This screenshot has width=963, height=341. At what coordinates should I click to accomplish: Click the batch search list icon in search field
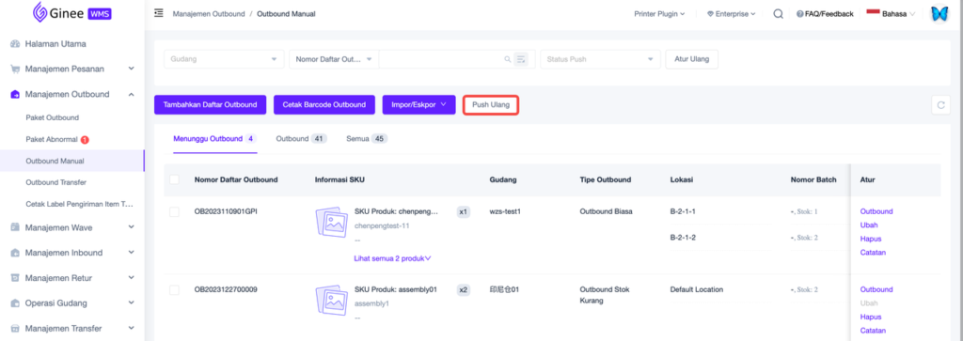click(x=521, y=59)
